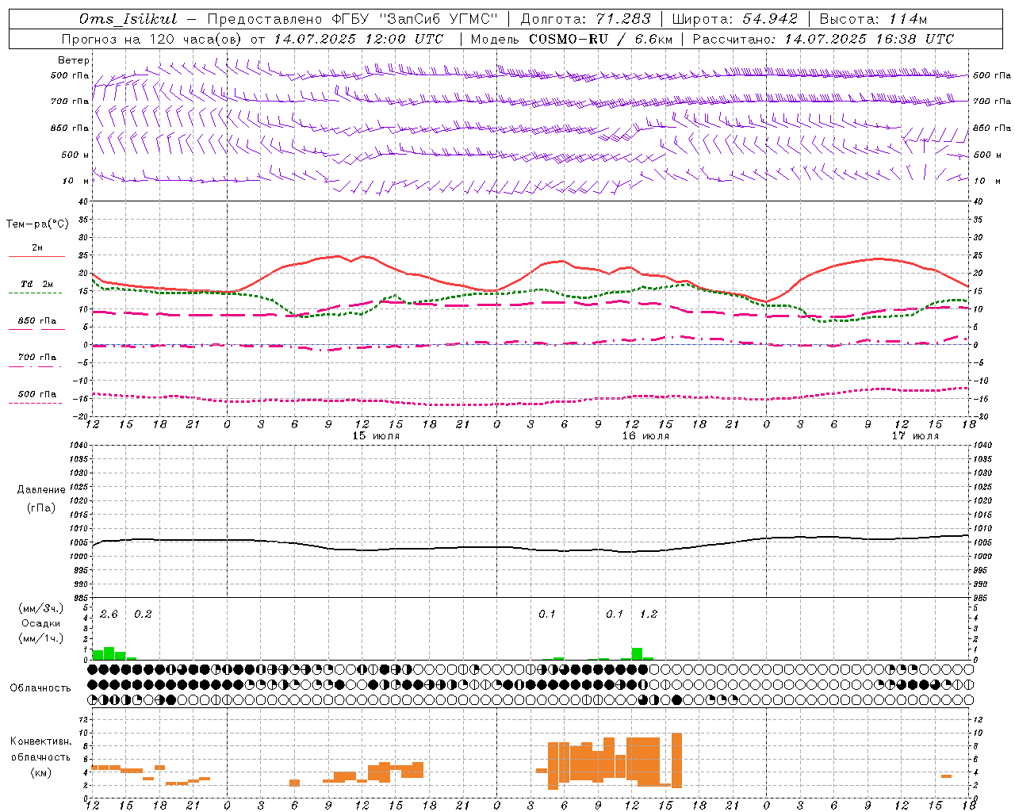
Task: Click the Td 2м dew point legend entry
Action: point(36,284)
